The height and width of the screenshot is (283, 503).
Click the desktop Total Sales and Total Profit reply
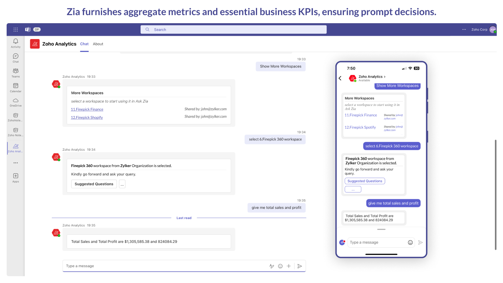coord(149,242)
